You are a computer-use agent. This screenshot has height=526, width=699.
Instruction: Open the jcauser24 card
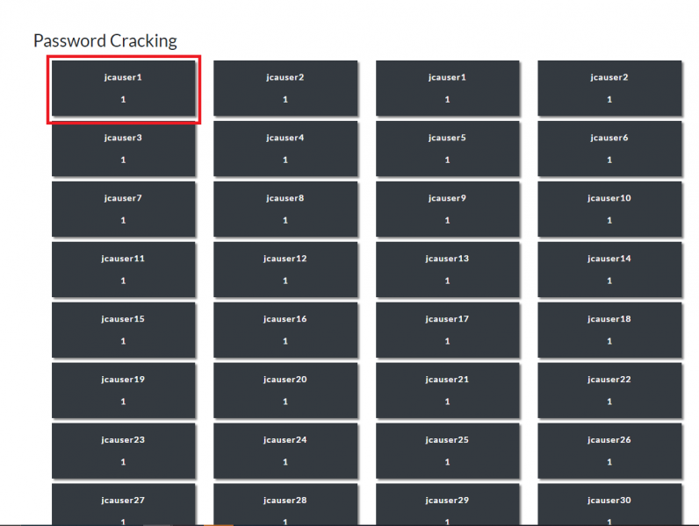click(x=285, y=451)
